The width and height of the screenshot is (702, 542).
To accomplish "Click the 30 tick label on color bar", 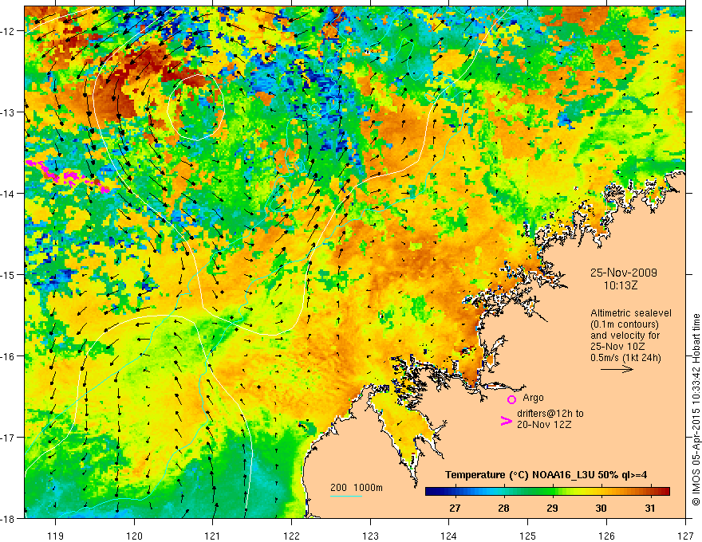I will pyautogui.click(x=601, y=508).
